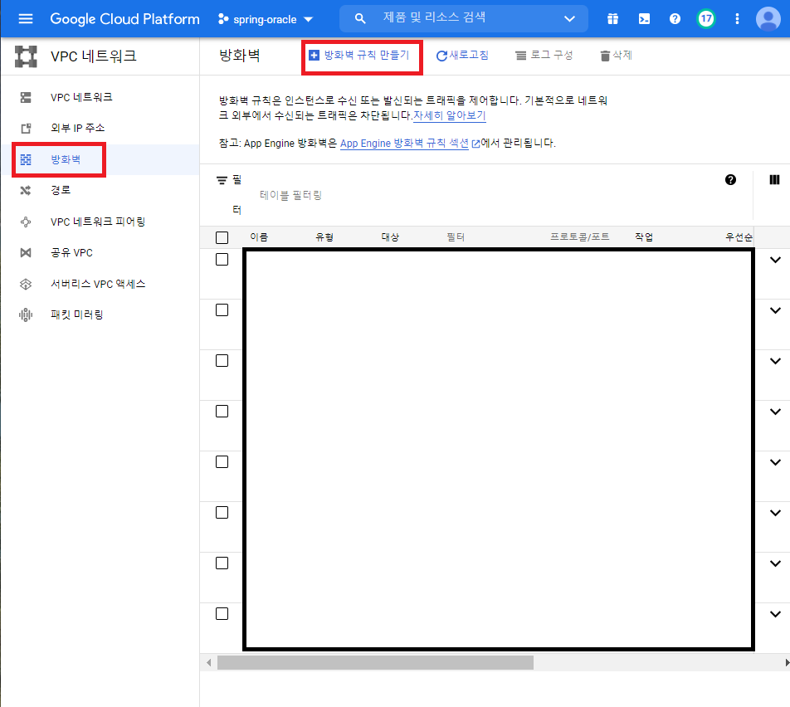This screenshot has width=790, height=707.
Task: Click 로그 구성 button
Action: pyautogui.click(x=544, y=56)
